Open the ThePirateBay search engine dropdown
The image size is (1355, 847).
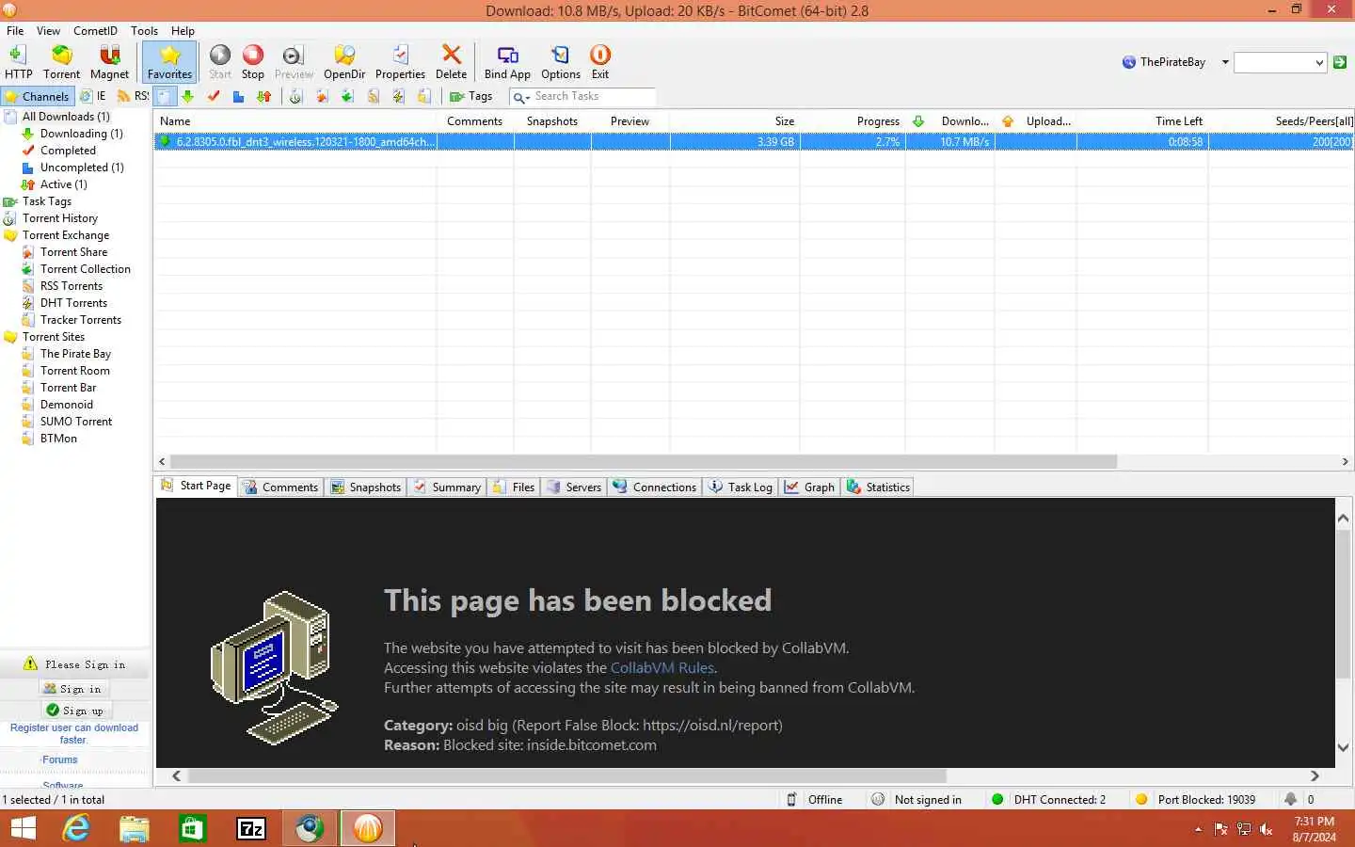1225,62
